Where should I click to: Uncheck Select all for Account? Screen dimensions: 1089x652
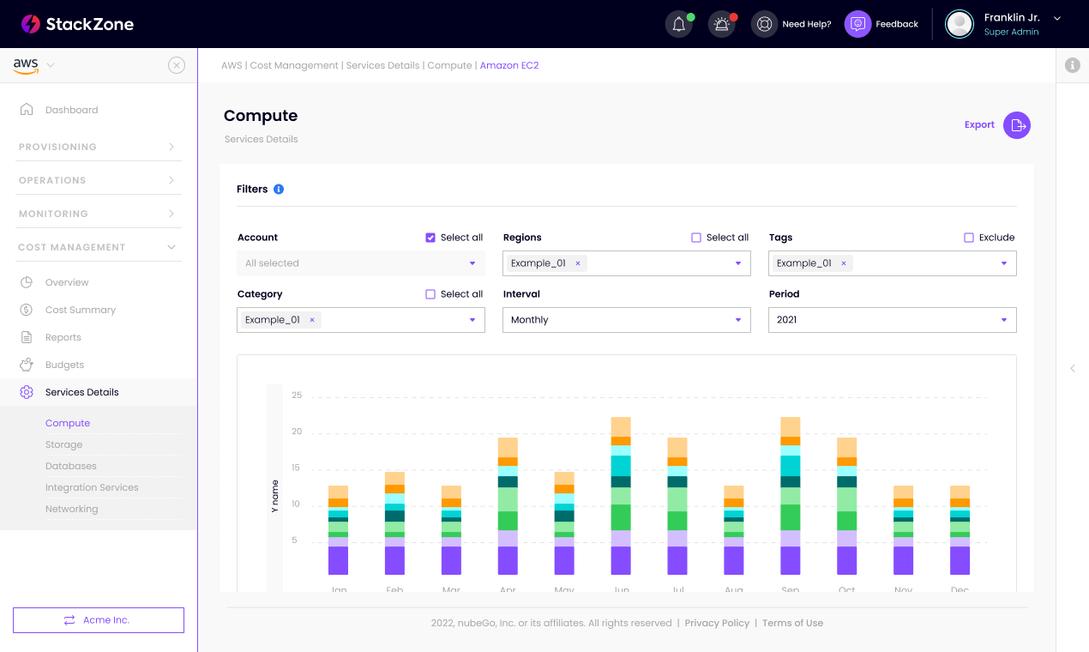point(430,237)
